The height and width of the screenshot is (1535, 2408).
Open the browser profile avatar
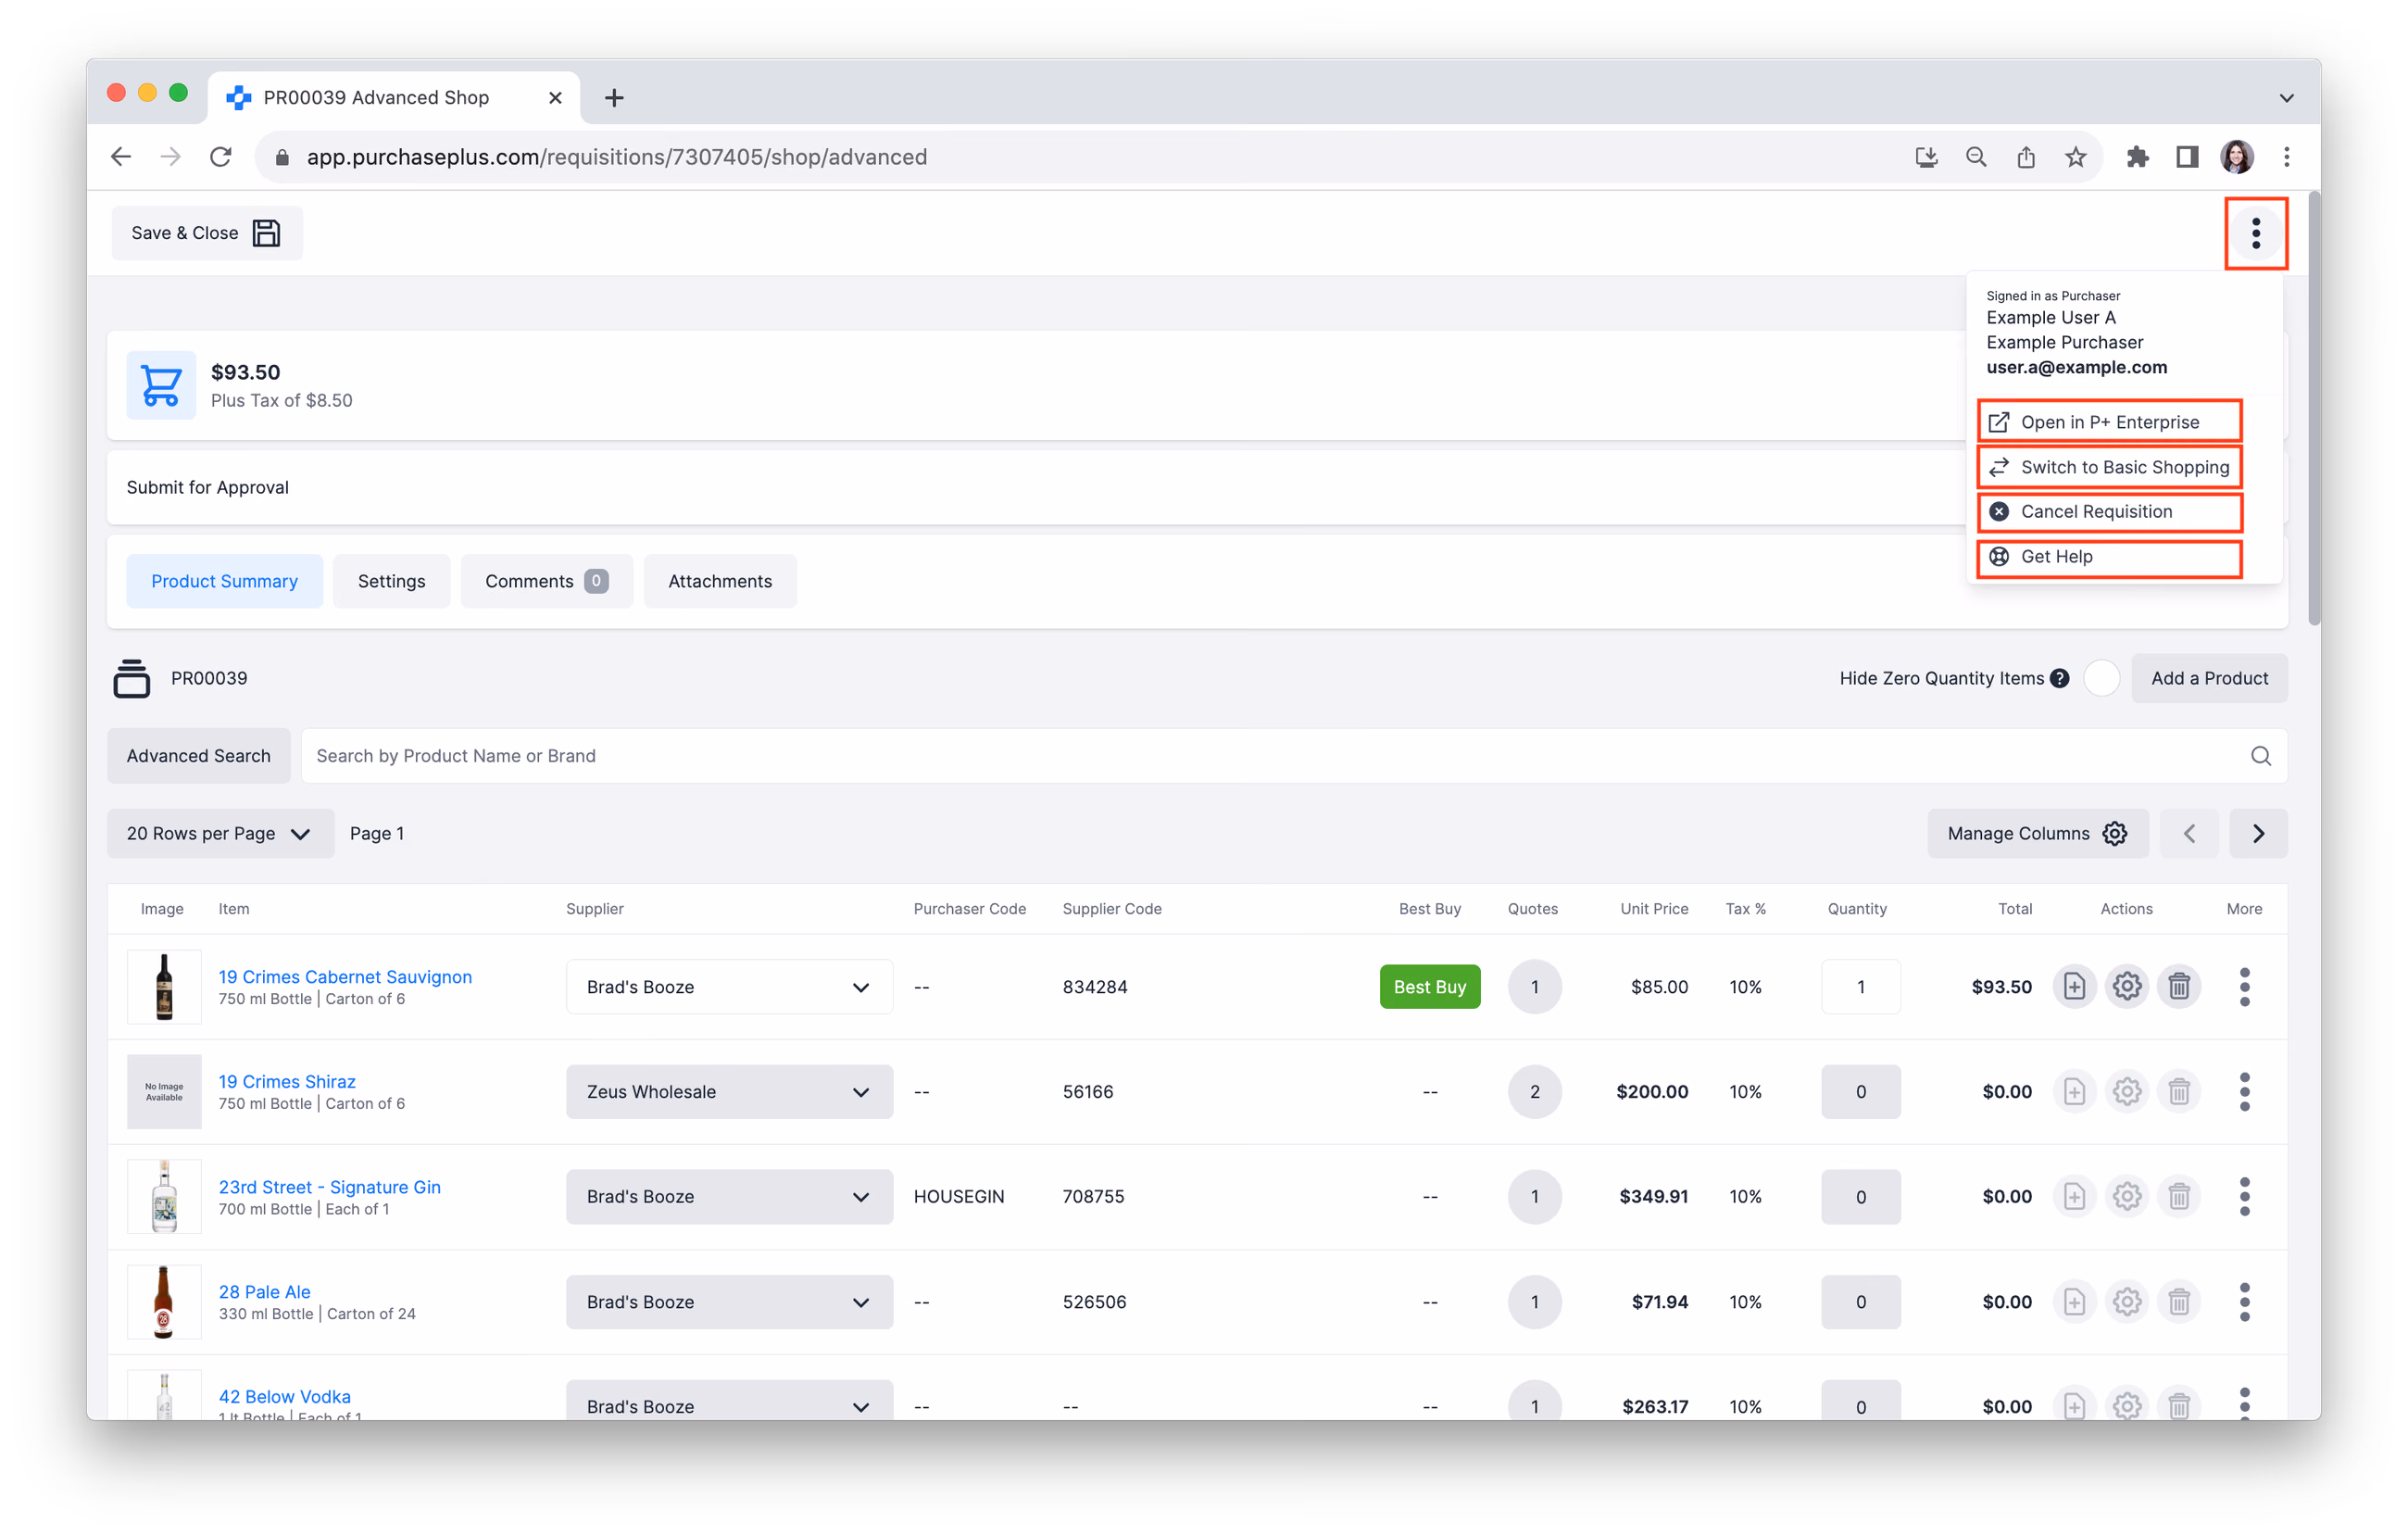point(2236,157)
